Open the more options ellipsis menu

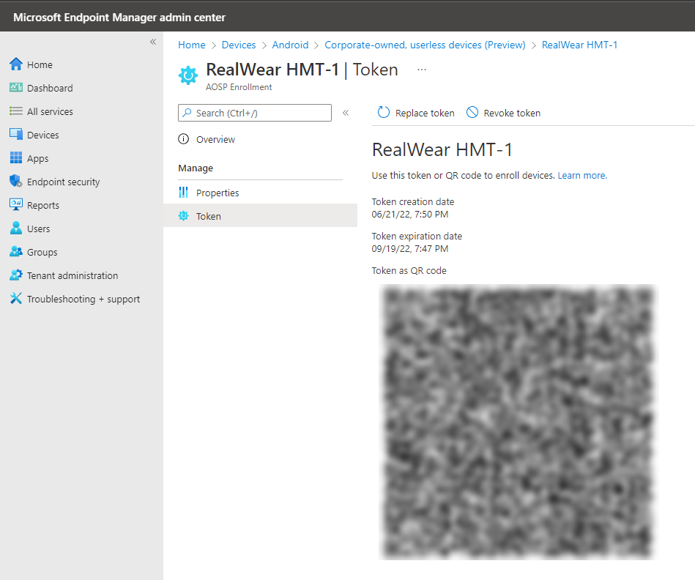[422, 70]
